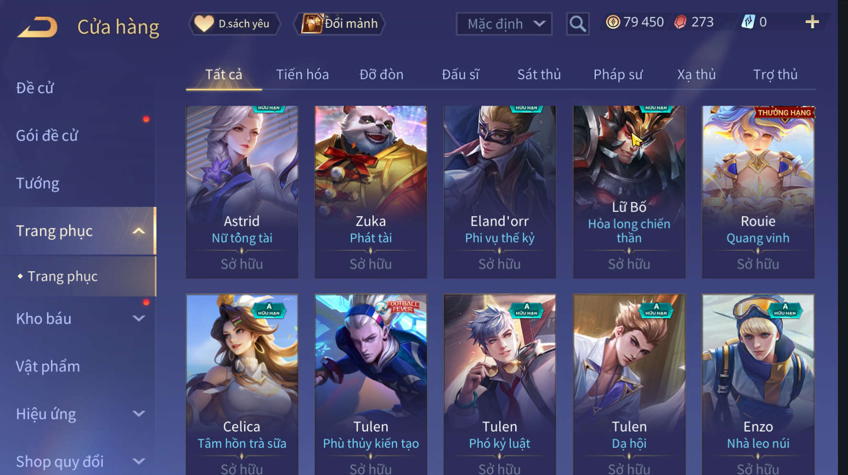The height and width of the screenshot is (475, 848).
Task: Switch to the Tiến hóa tab
Action: click(x=303, y=75)
